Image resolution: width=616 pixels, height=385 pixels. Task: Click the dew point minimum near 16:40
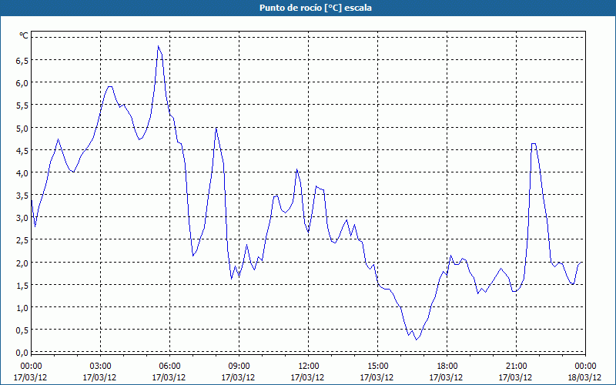tap(417, 340)
